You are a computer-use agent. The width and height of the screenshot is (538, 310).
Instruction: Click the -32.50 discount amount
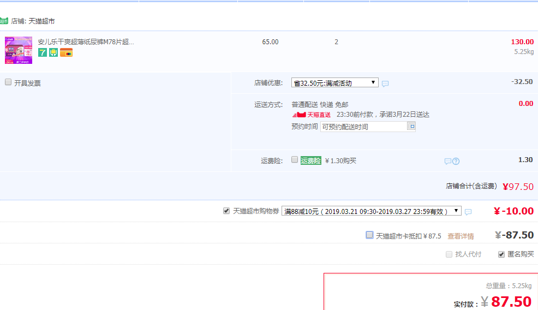click(522, 82)
